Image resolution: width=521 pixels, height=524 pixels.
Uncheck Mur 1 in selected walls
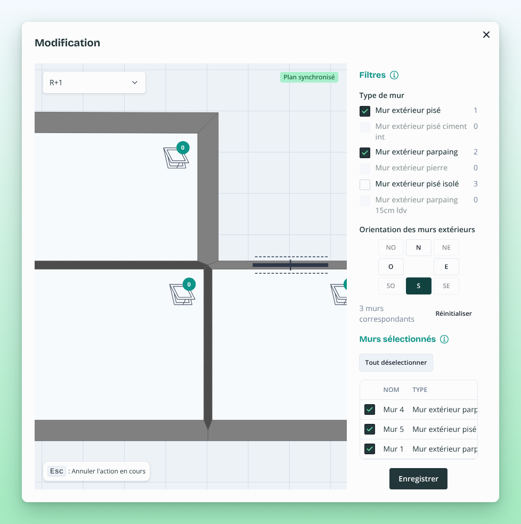[370, 449]
